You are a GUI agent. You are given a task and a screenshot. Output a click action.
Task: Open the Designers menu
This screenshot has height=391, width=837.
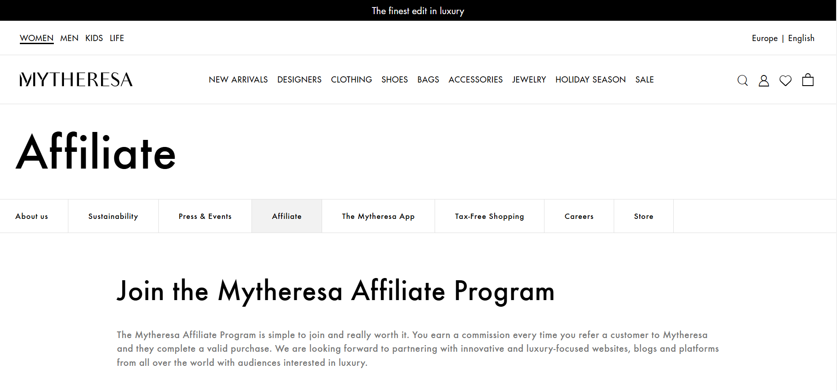300,79
